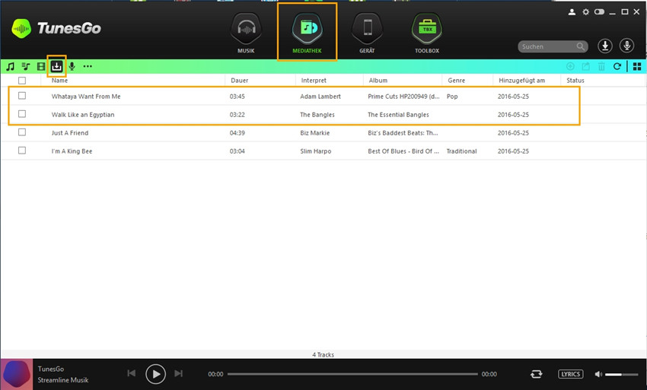The height and width of the screenshot is (390, 647).
Task: Toggle the switch in title bar
Action: pyautogui.click(x=599, y=12)
